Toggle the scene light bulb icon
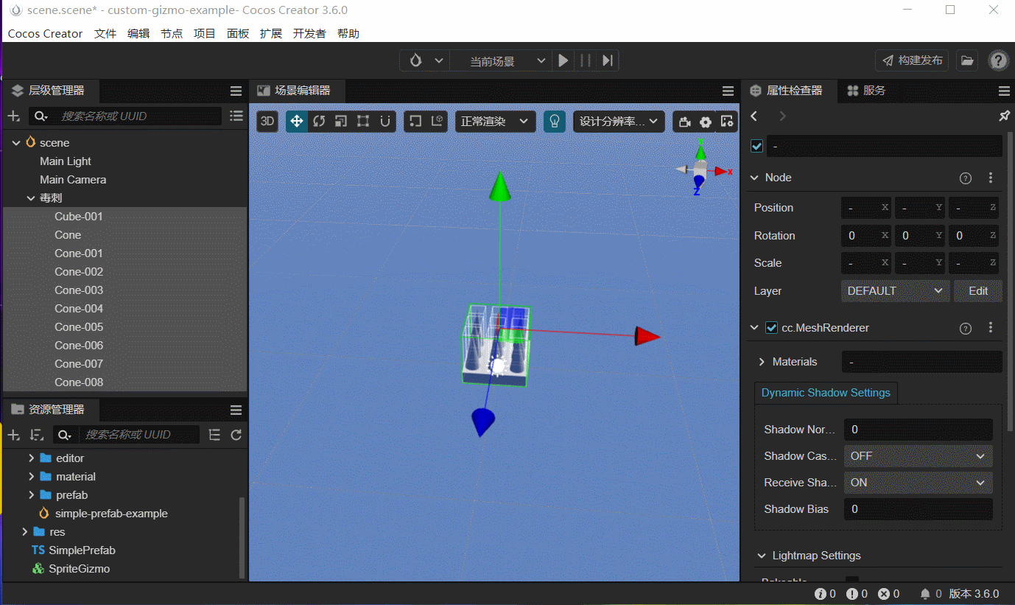Viewport: 1015px width, 605px height. [x=554, y=122]
